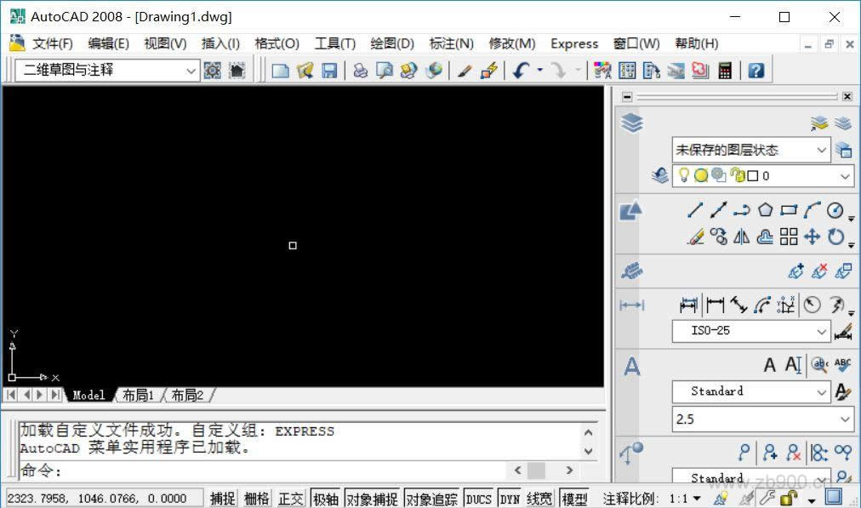Select the Erase modify tool
This screenshot has width=861, height=508.
pos(694,236)
